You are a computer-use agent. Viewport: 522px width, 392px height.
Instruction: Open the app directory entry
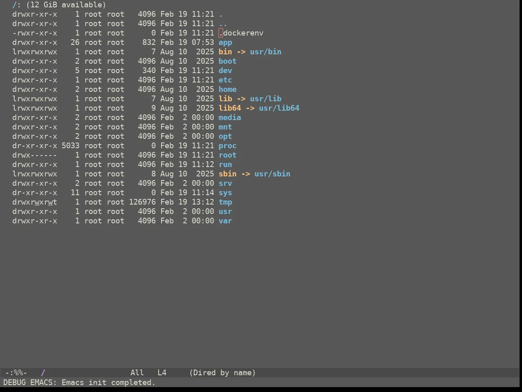click(x=225, y=42)
